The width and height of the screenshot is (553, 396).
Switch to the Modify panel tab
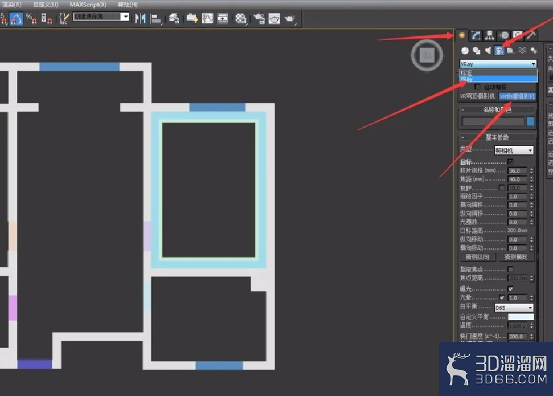(x=476, y=35)
